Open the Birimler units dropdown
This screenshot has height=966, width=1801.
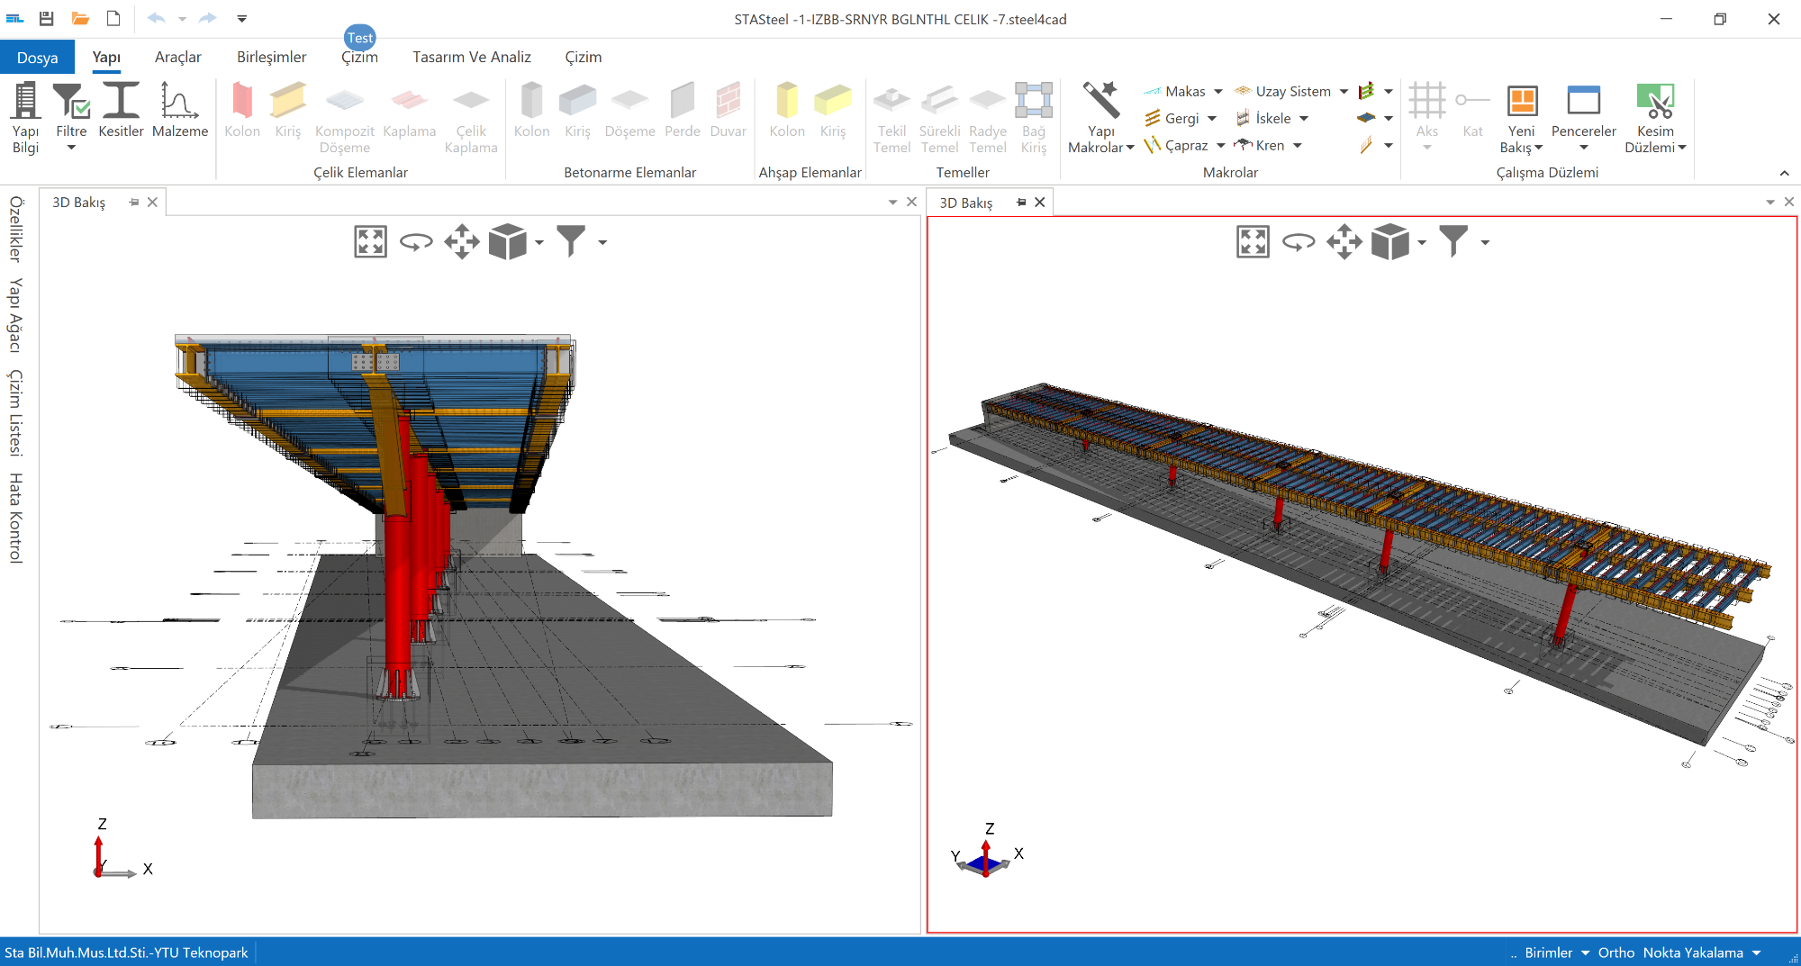coord(1556,952)
